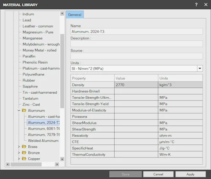Click the Resistivity value cell

[136, 136]
